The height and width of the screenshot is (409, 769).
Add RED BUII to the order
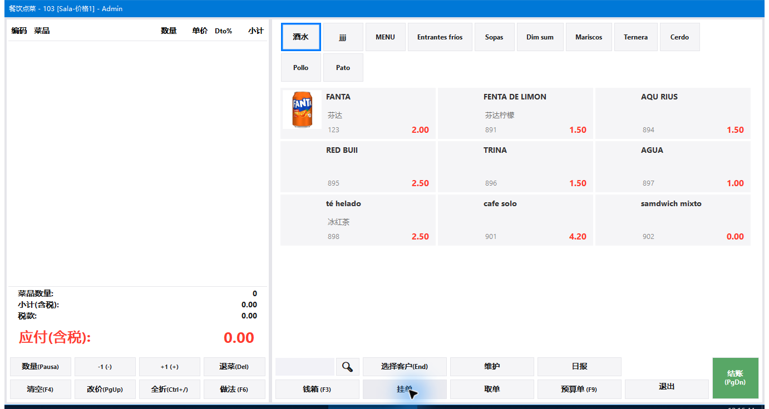(358, 166)
